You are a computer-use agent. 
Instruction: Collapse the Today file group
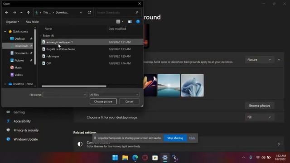[41, 35]
